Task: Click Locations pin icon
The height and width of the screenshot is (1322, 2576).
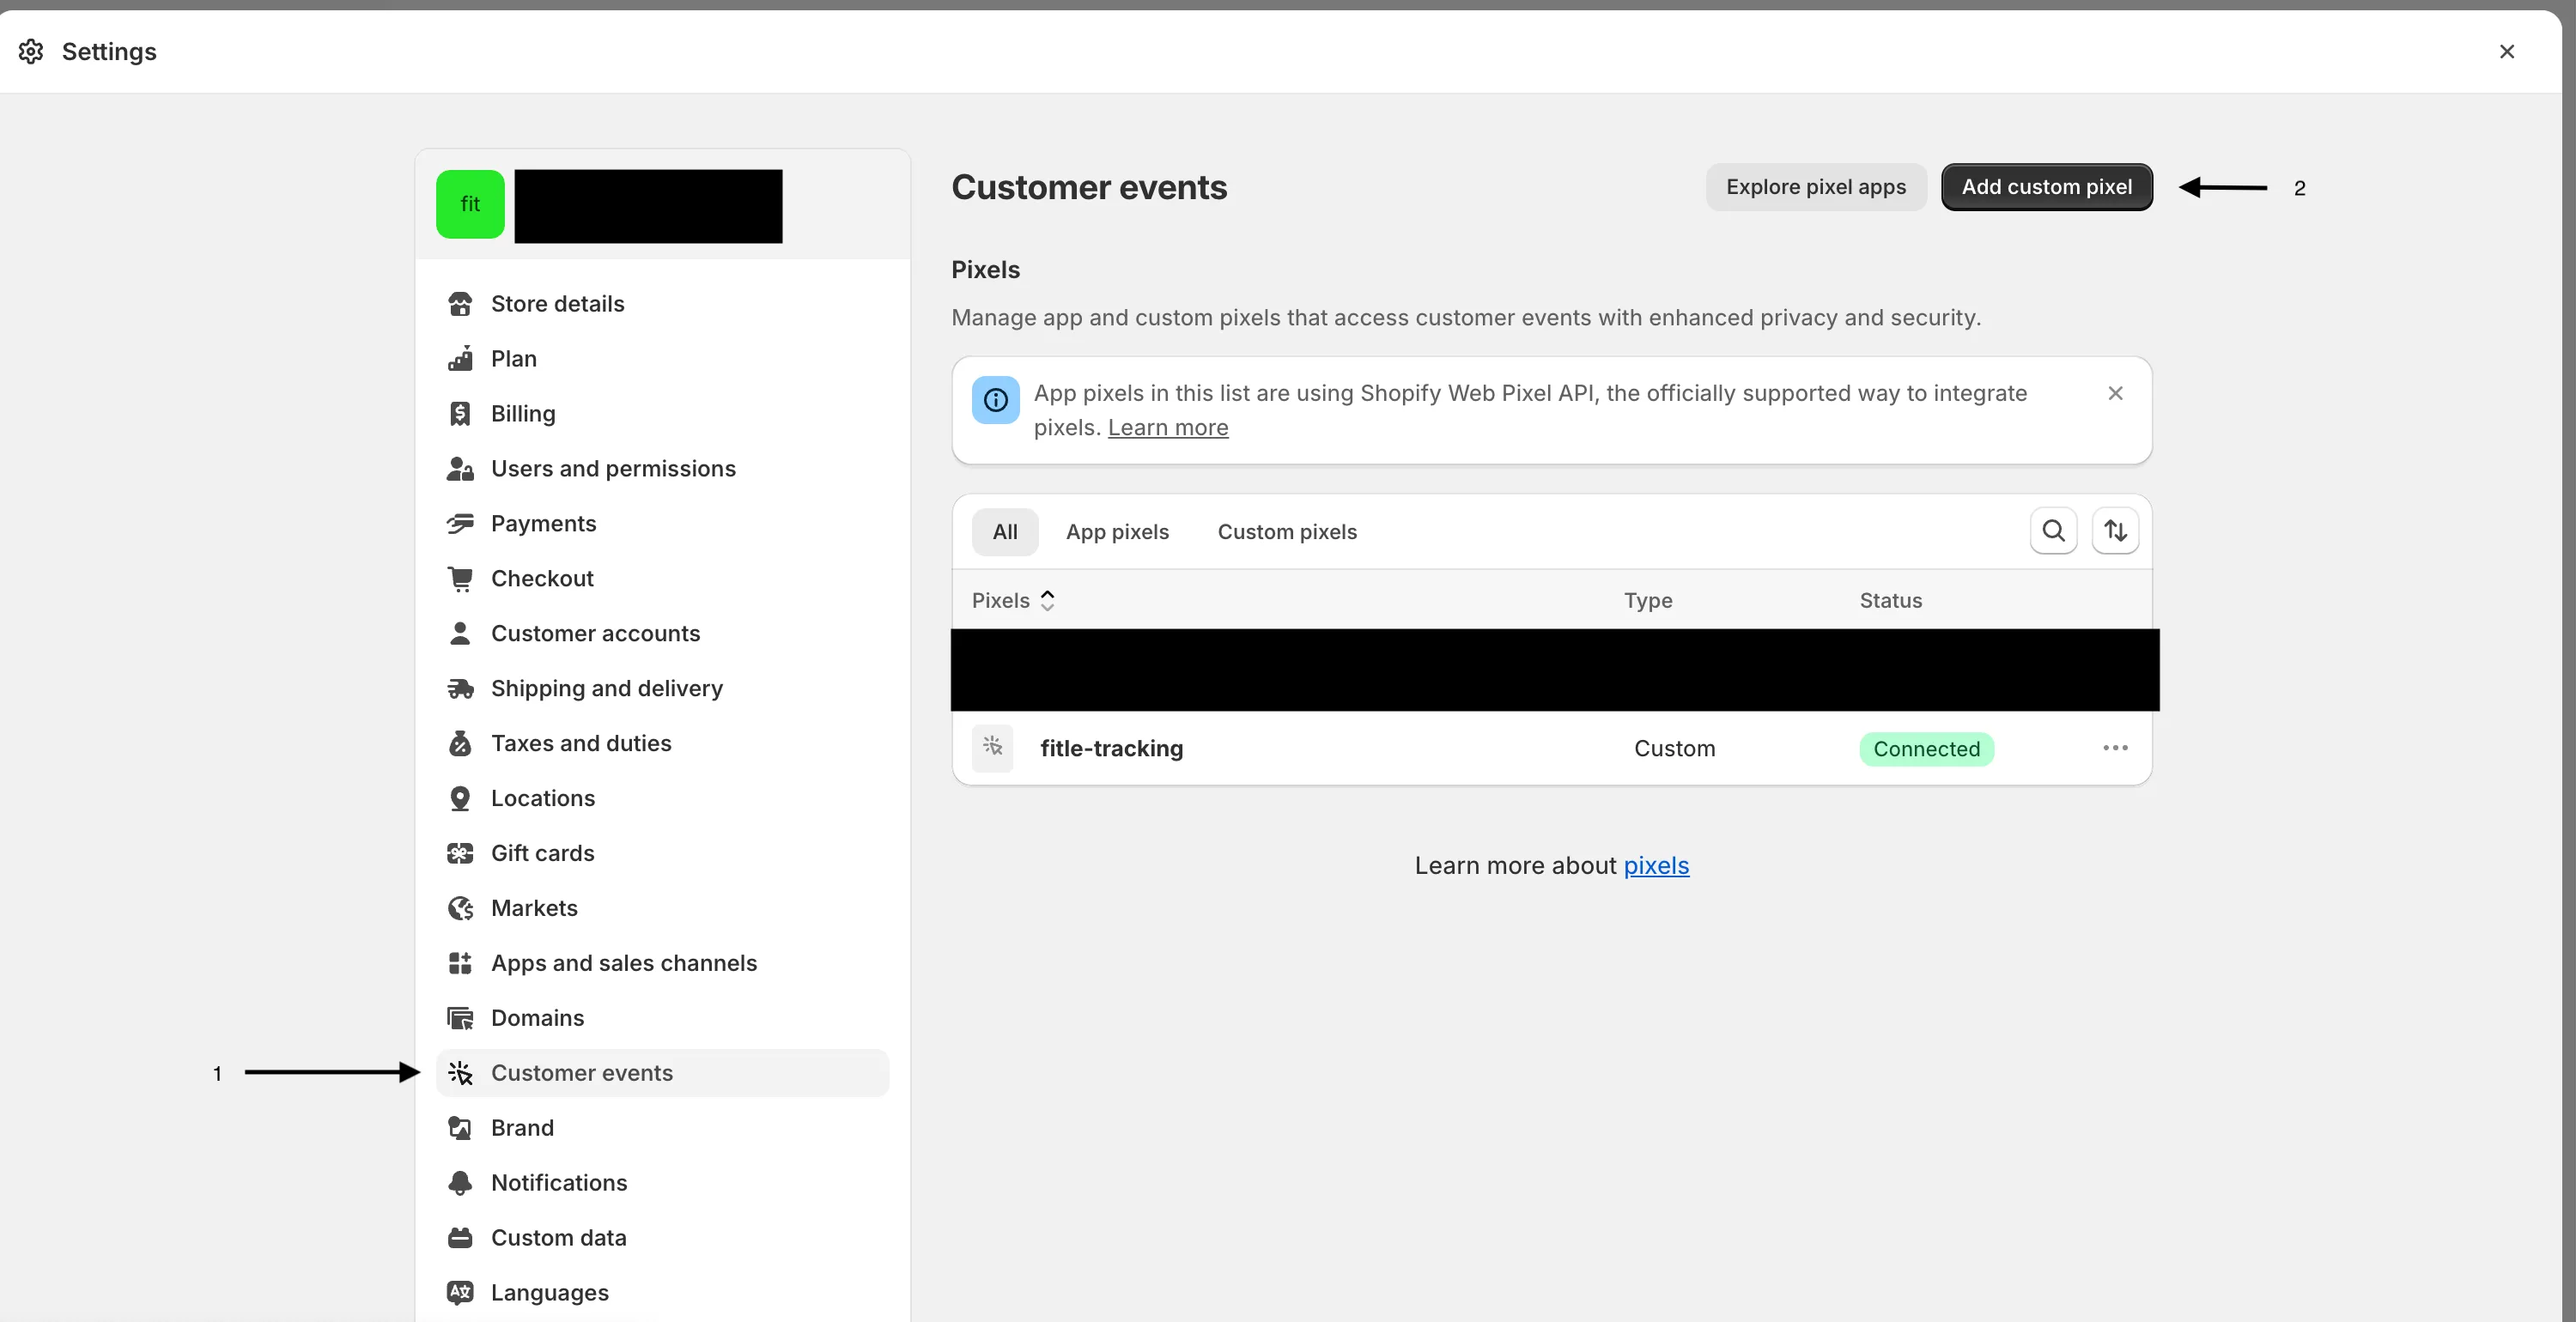Action: pyautogui.click(x=460, y=799)
